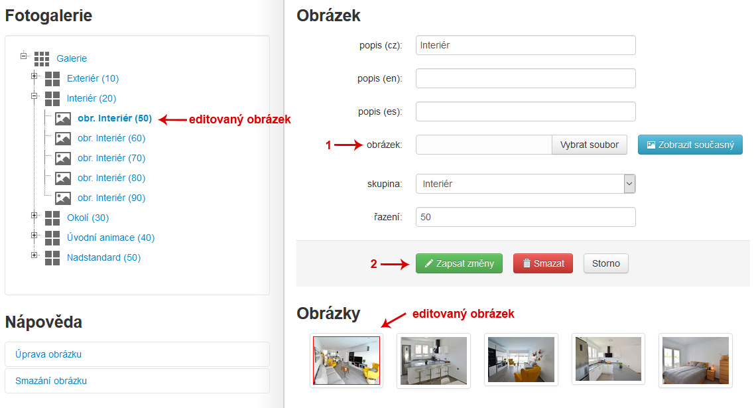This screenshot has width=754, height=408.
Task: Click the Úvodní animace folder grid icon
Action: click(x=52, y=238)
